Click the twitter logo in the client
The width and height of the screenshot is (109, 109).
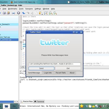pos(55,42)
